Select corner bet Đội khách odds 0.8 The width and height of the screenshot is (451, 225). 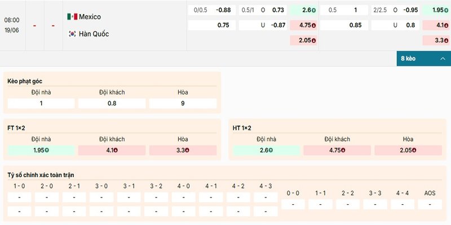112,103
